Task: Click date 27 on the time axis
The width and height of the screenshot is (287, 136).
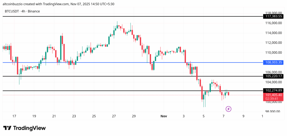Action: pyautogui.click(x=114, y=116)
